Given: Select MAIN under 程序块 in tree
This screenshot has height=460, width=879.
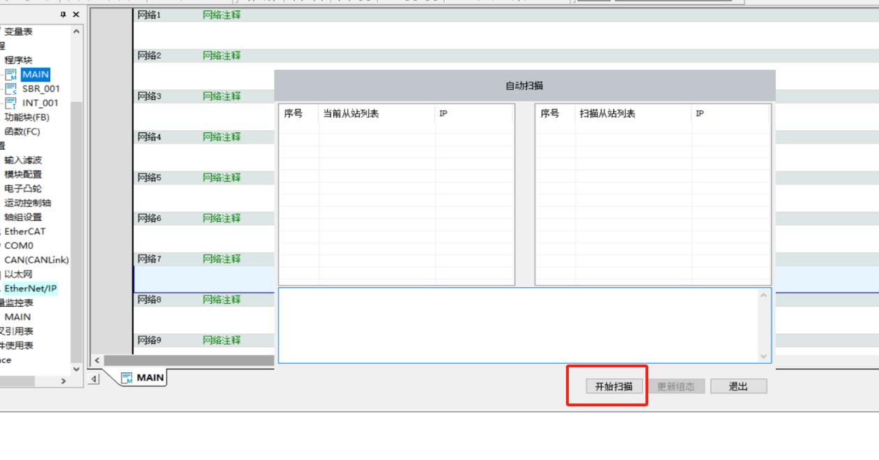Looking at the screenshot, I should point(36,75).
